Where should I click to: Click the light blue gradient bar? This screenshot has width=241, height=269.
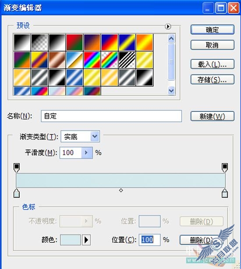point(120,180)
